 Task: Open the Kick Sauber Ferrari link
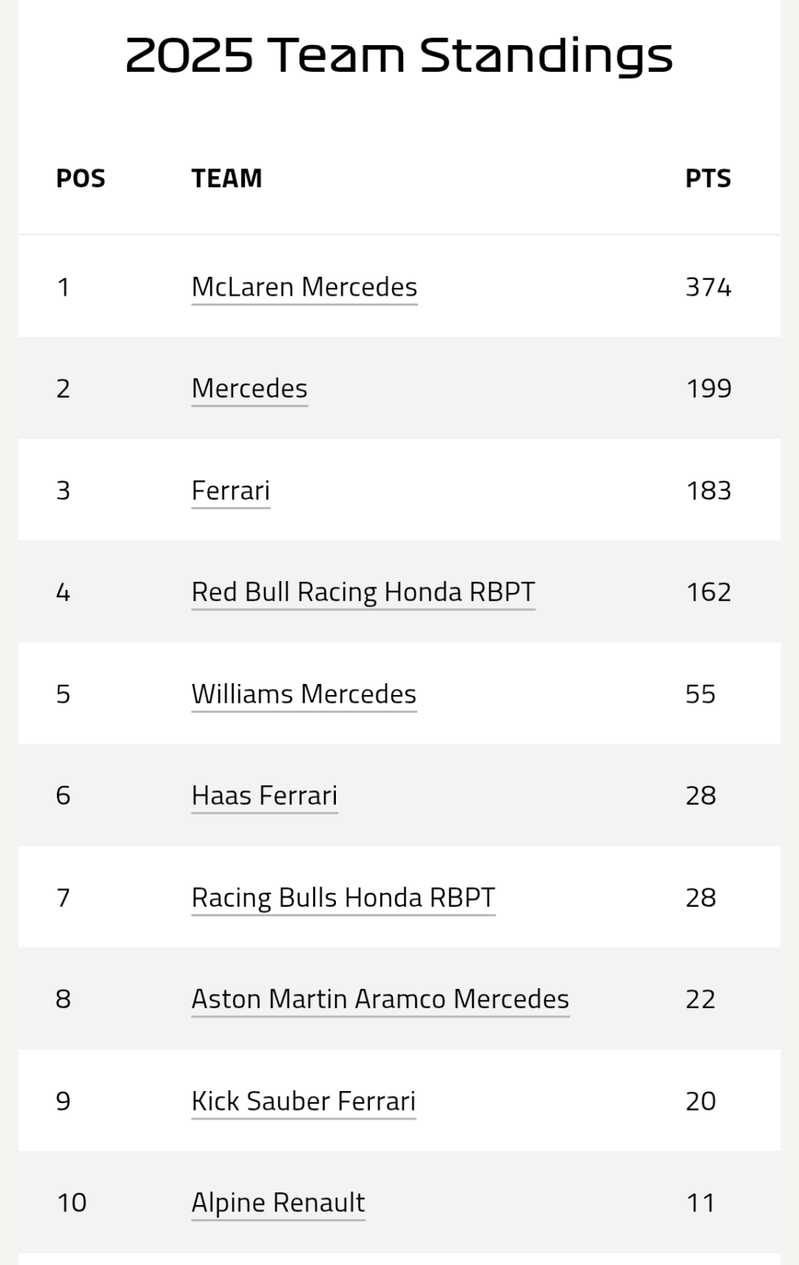point(303,1101)
